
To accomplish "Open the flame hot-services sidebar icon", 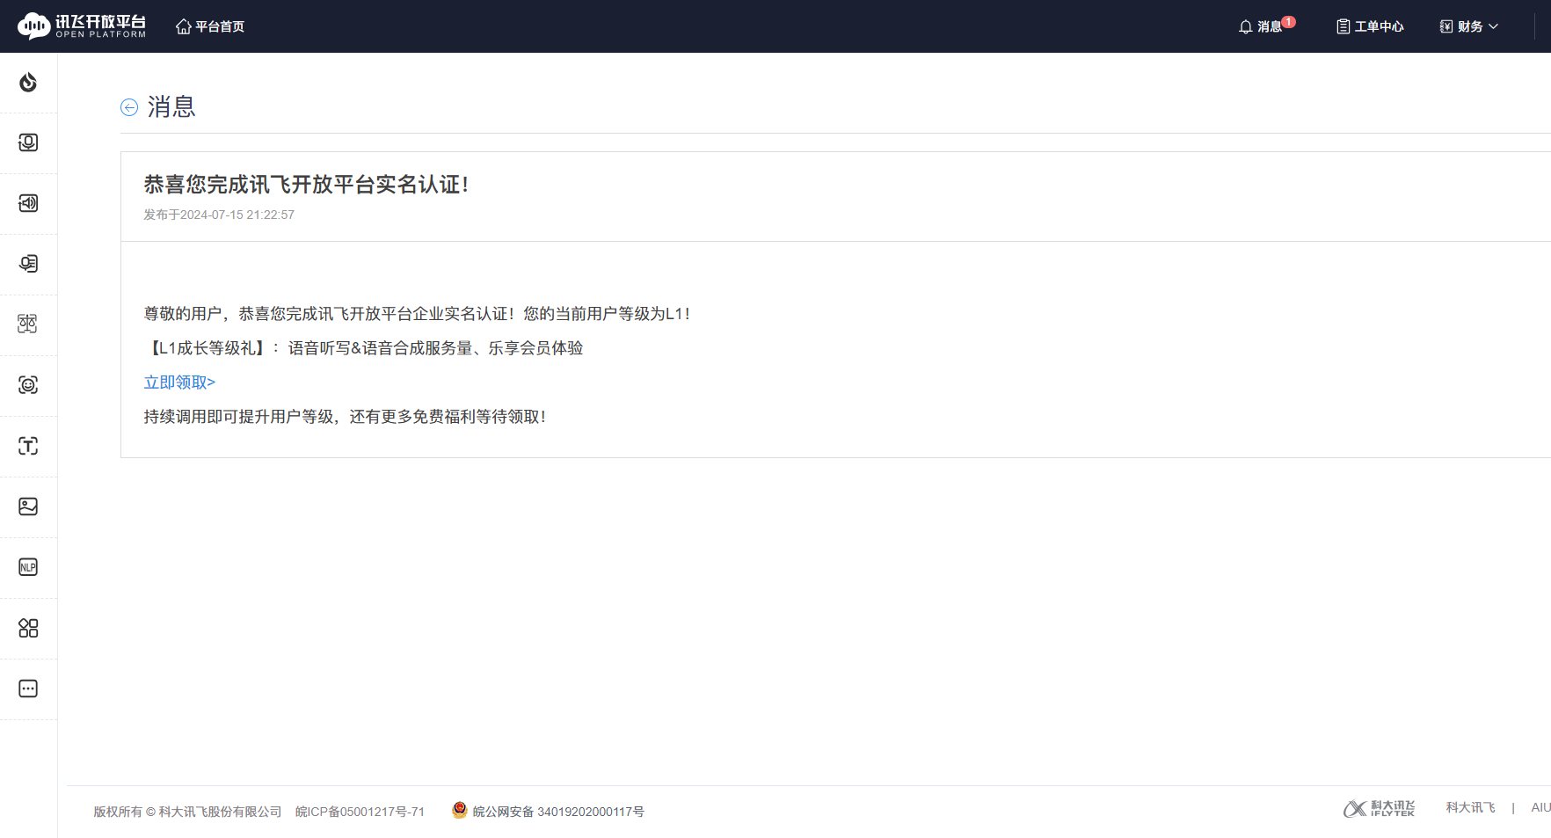I will click(x=28, y=83).
